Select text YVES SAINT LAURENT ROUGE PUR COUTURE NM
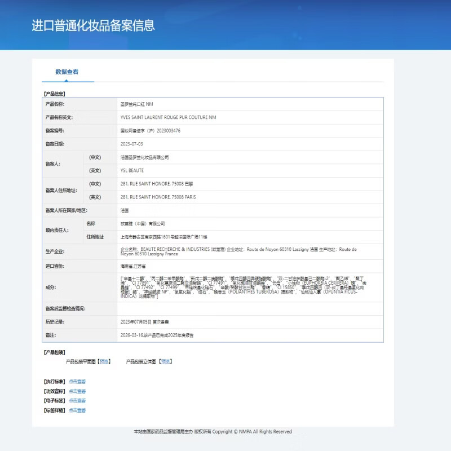This screenshot has height=451, width=451. click(168, 117)
